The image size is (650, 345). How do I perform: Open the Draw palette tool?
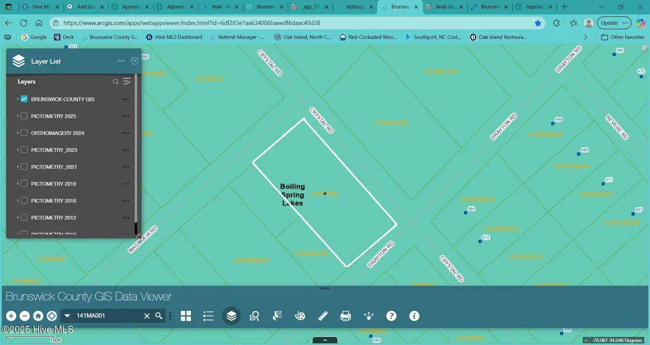(x=300, y=316)
